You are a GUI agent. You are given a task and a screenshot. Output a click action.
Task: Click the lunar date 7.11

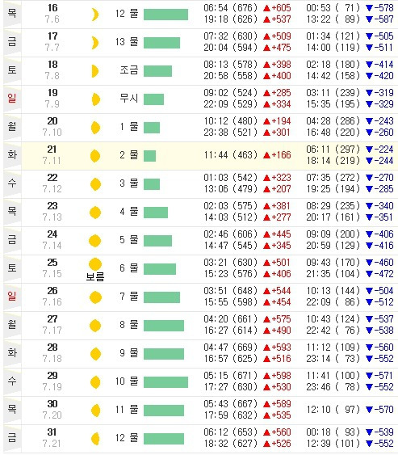click(x=52, y=161)
